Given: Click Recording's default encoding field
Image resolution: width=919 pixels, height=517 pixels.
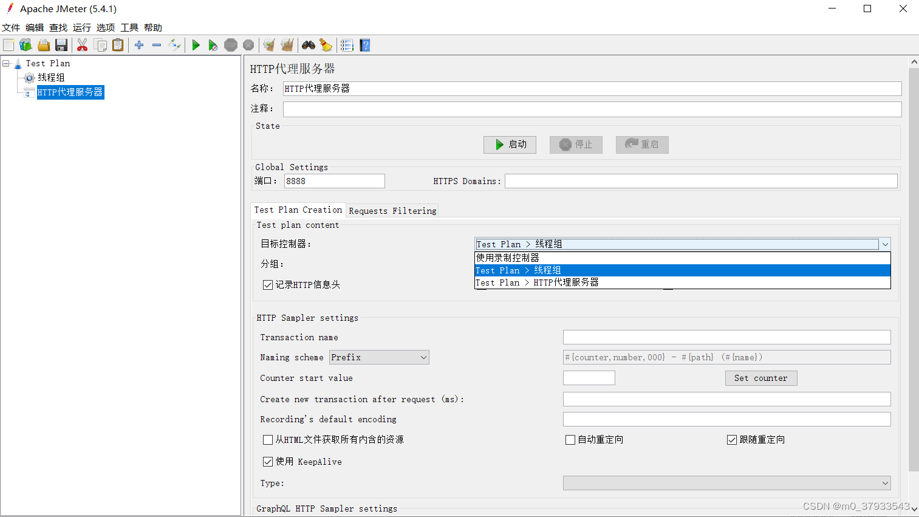Looking at the screenshot, I should point(726,419).
